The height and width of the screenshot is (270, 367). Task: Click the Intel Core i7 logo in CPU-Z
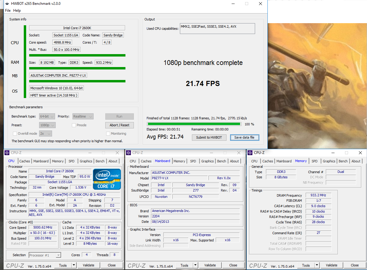click(107, 179)
